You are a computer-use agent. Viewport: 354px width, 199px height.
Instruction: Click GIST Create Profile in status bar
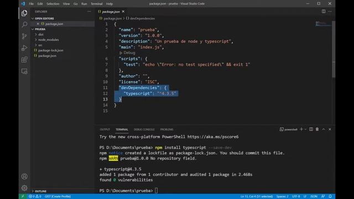click(x=58, y=196)
